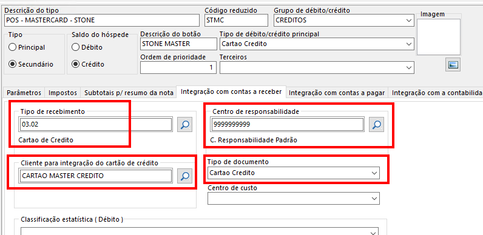Click the empty Imagem preview box
The height and width of the screenshot is (235, 483).
tap(439, 36)
